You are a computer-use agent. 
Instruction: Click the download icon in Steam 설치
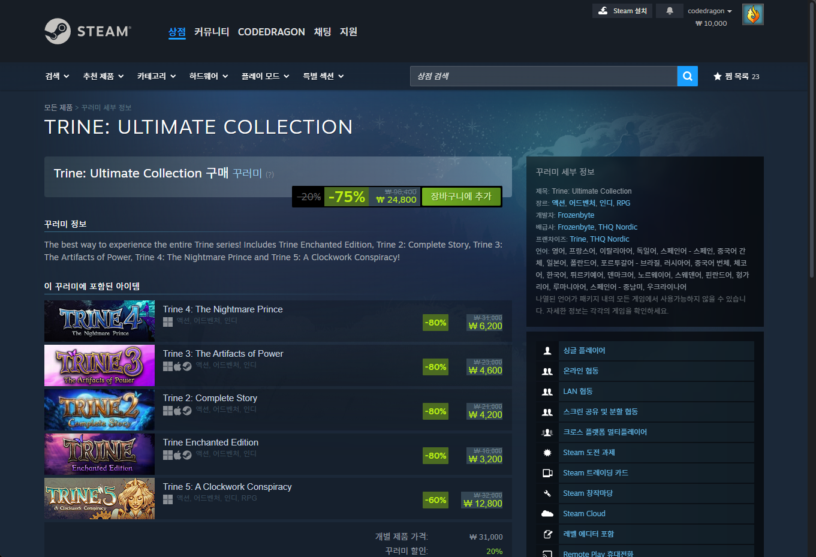[x=603, y=11]
